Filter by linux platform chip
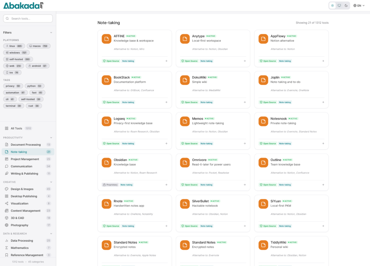370x266 pixels. point(14,46)
